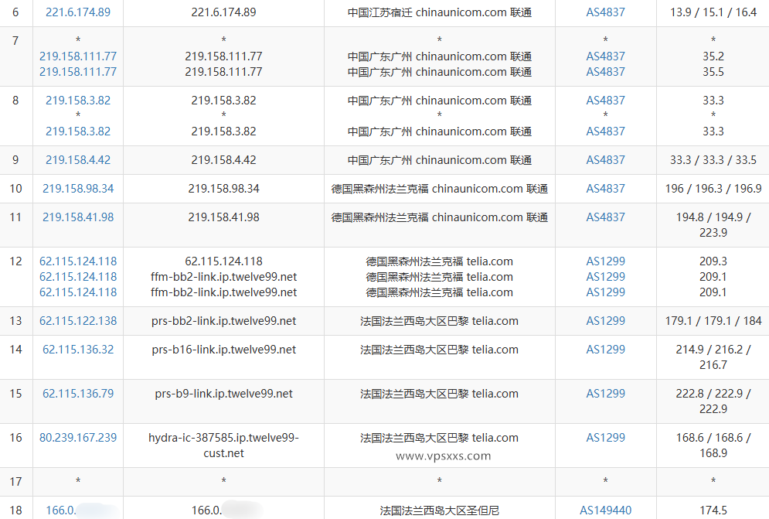Open AS4837 link on the 35.2 latency line

pyautogui.click(x=605, y=56)
